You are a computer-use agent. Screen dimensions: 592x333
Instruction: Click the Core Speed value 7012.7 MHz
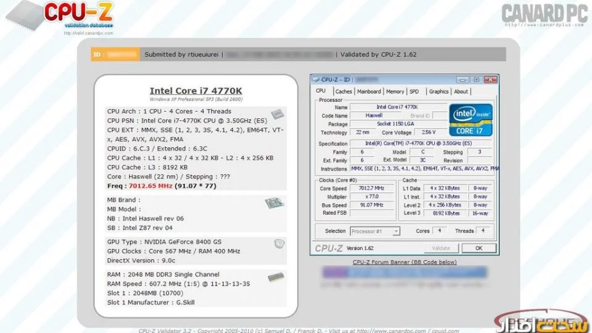pos(371,188)
